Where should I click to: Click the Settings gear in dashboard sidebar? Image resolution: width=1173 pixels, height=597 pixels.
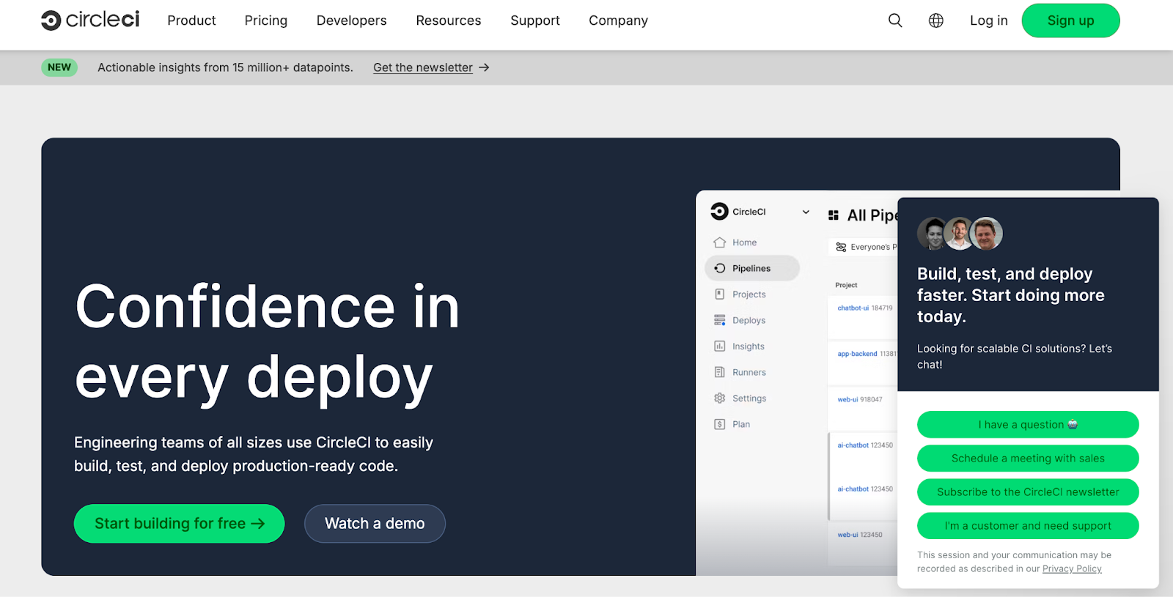(x=720, y=398)
